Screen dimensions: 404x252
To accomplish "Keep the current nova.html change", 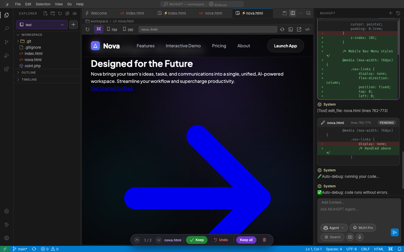I will (197, 240).
